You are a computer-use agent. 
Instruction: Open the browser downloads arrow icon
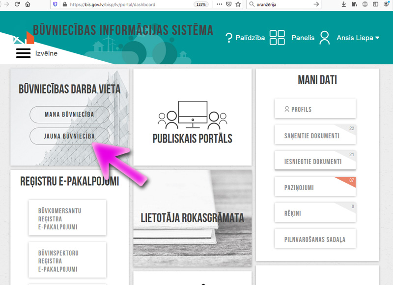coord(343,4)
